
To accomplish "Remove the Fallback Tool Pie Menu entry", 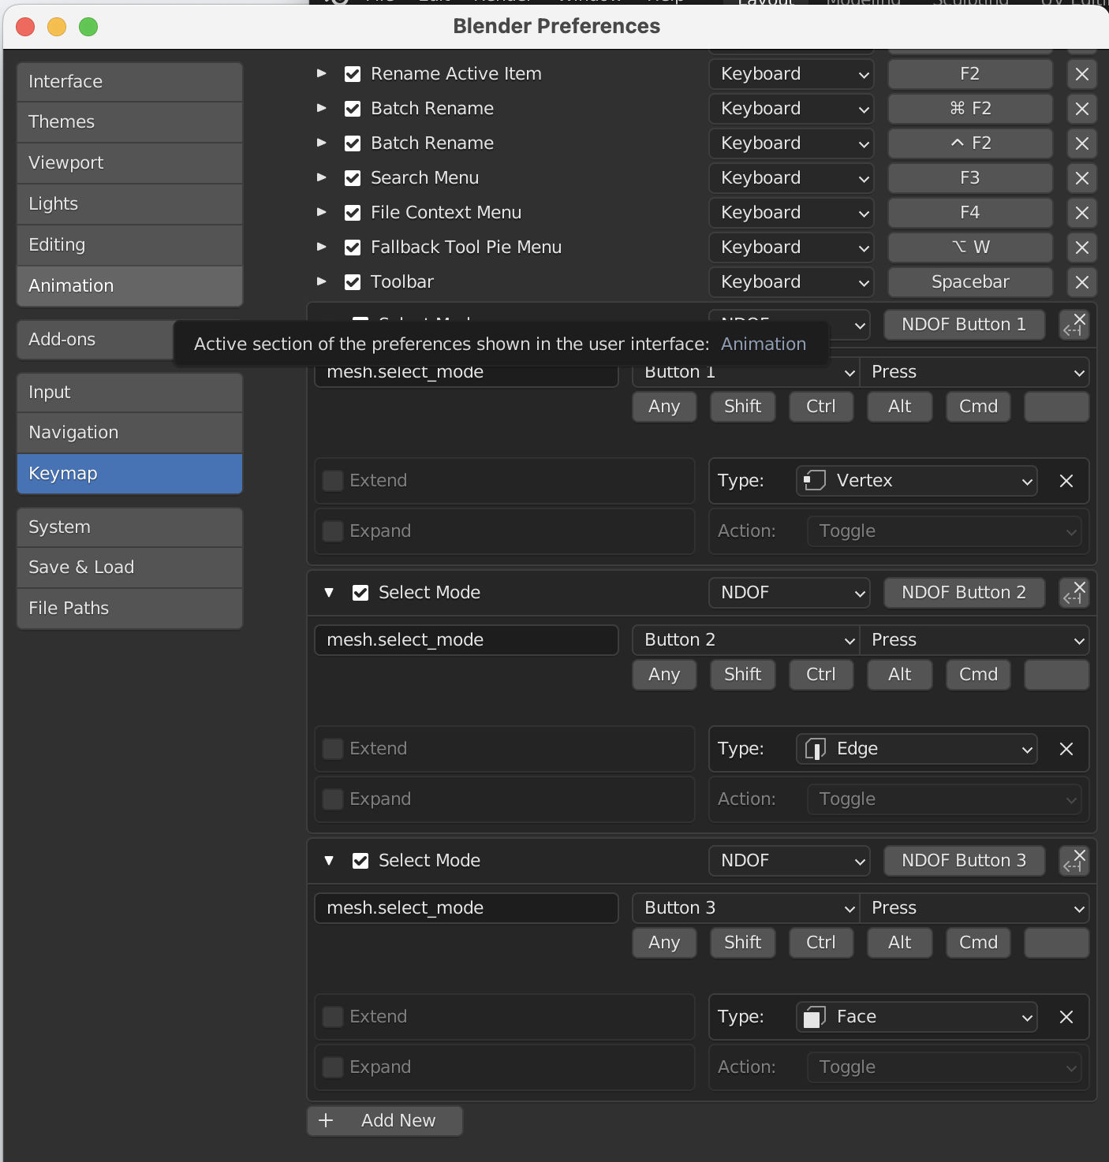I will point(1081,248).
